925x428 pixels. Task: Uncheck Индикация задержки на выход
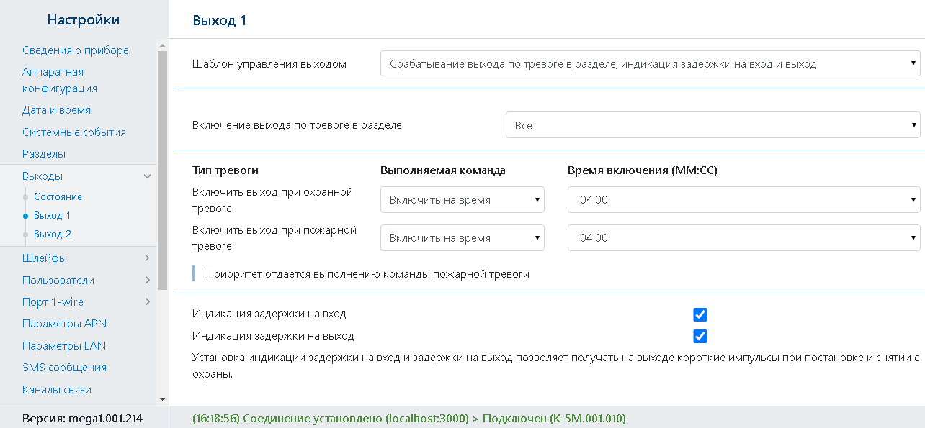pos(700,336)
